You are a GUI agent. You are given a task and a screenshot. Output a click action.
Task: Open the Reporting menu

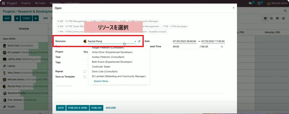(x=55, y=3)
